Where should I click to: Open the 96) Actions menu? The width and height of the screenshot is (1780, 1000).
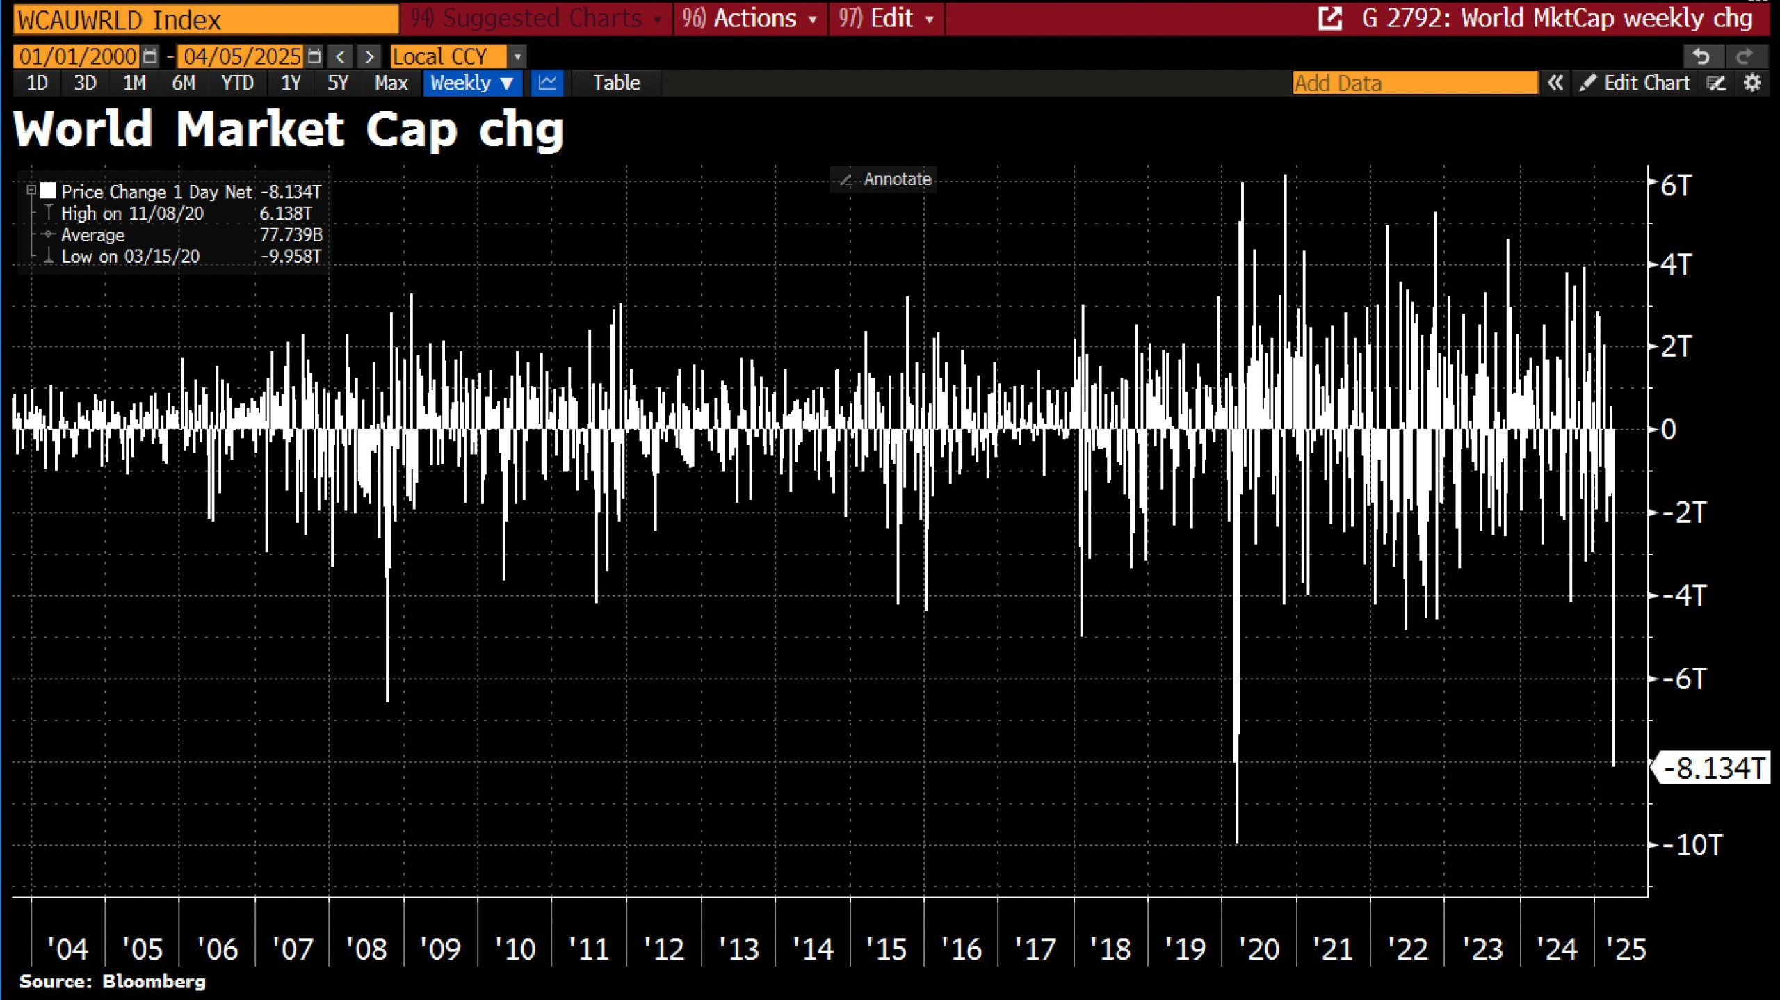(x=750, y=19)
